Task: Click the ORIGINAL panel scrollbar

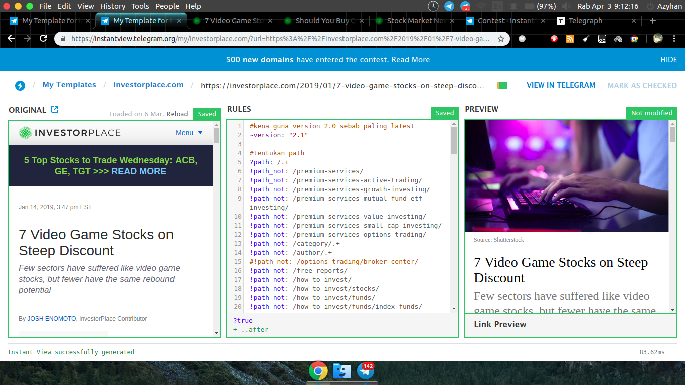Action: coord(216,136)
